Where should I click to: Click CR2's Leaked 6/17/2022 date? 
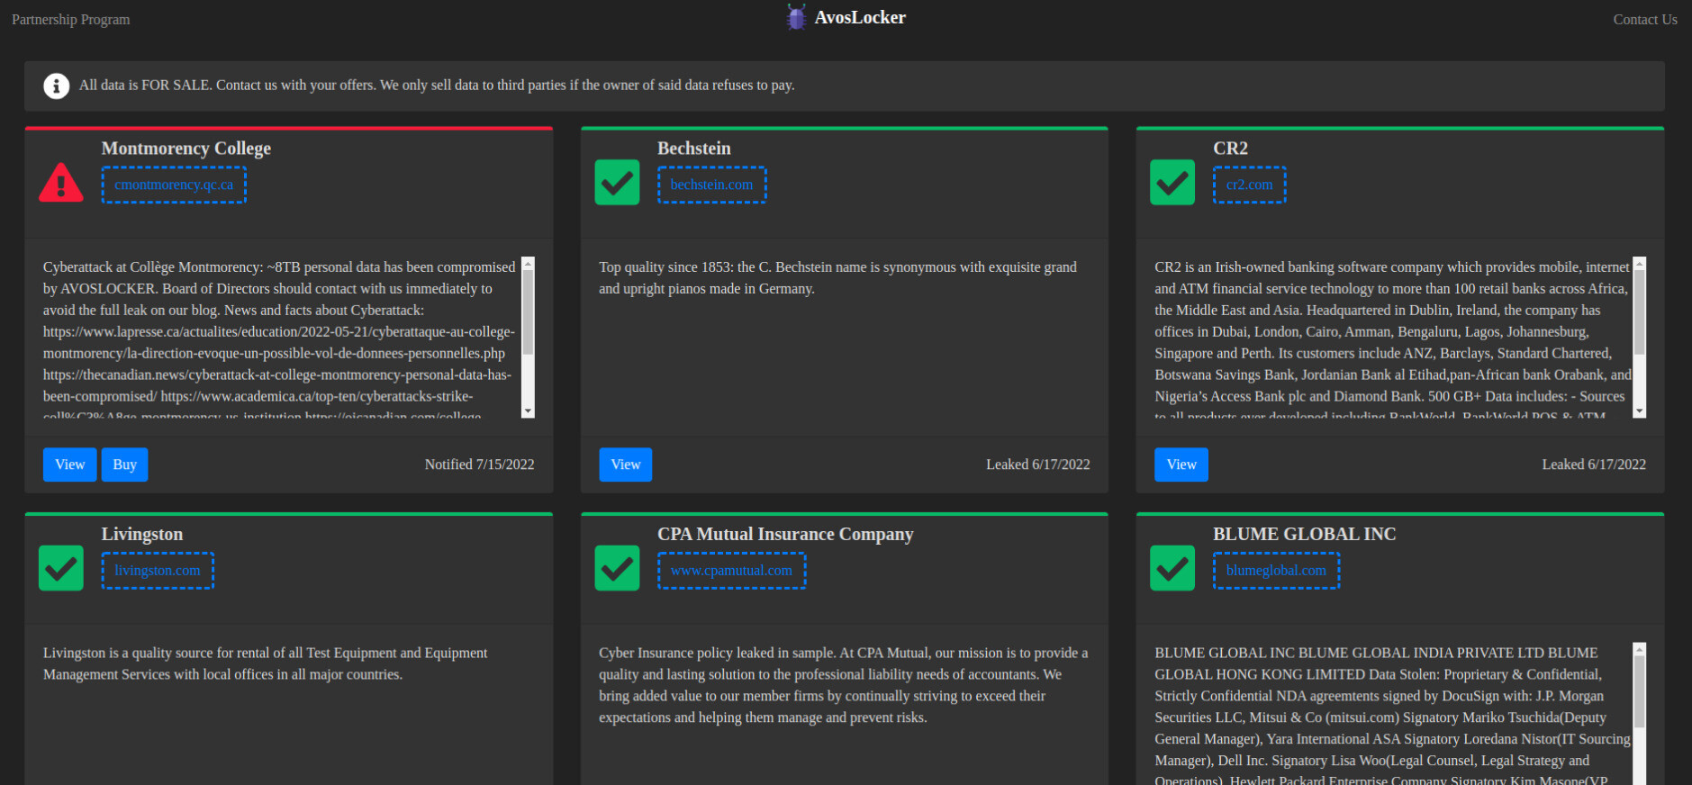click(x=1593, y=465)
